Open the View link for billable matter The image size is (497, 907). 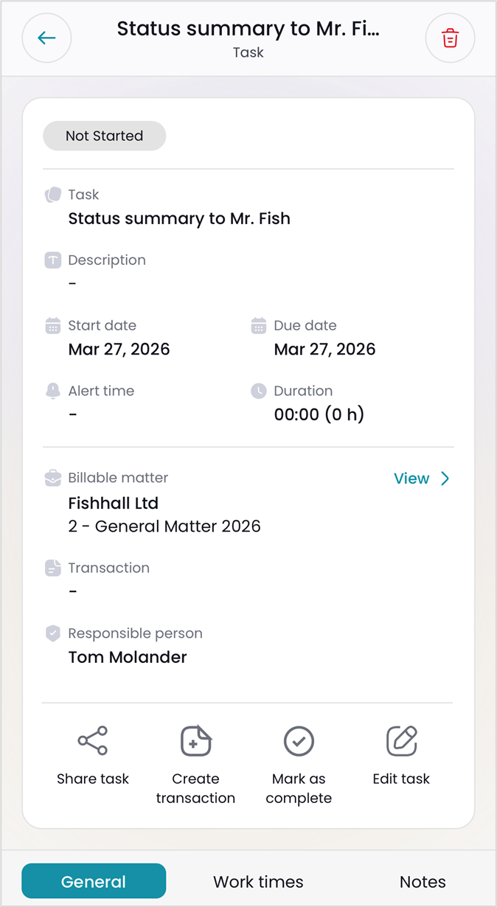[411, 479]
